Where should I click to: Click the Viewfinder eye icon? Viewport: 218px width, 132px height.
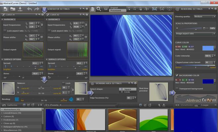177,105
